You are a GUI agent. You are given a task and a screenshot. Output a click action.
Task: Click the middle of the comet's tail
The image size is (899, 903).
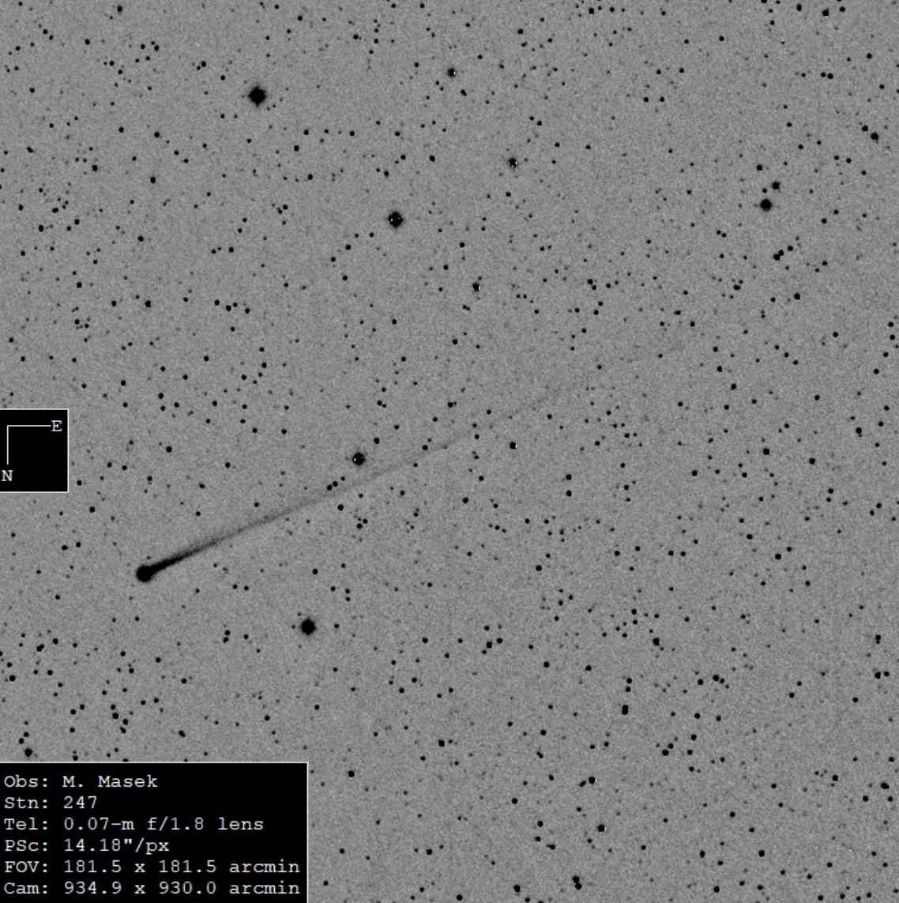(316, 499)
